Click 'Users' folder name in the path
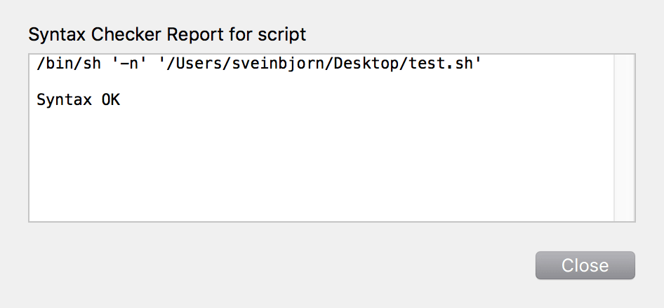Viewport: 664px width, 308px height. [x=206, y=64]
